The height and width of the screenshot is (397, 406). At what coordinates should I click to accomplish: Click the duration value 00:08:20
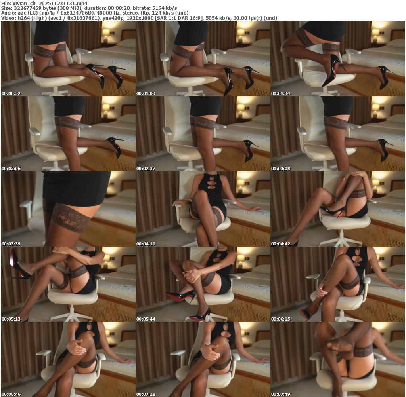click(119, 8)
